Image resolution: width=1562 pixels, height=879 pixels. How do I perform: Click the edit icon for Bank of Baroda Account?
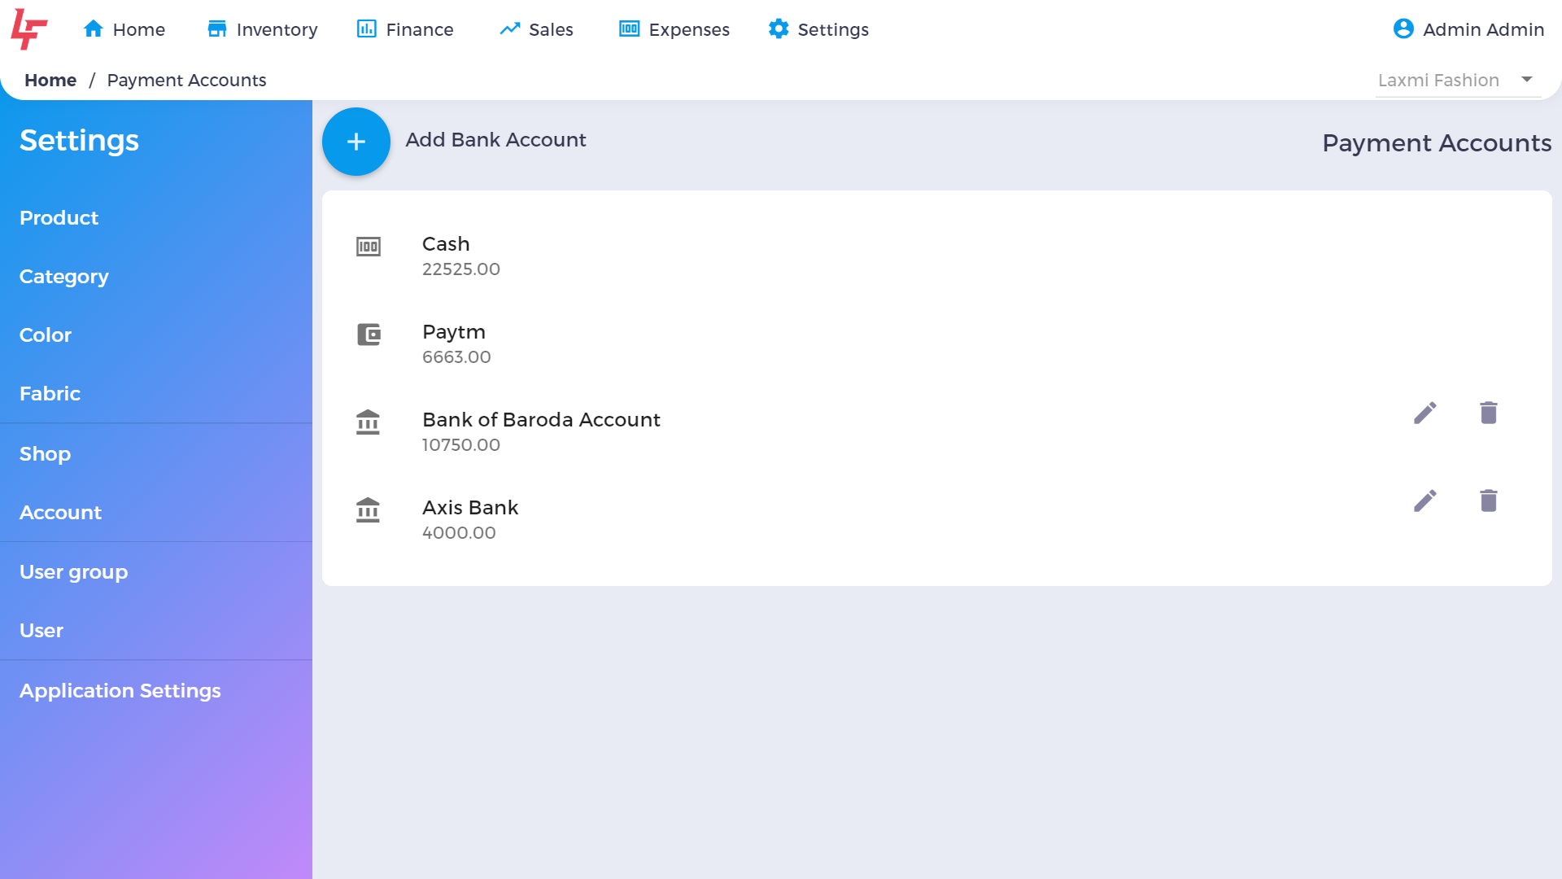click(x=1425, y=412)
